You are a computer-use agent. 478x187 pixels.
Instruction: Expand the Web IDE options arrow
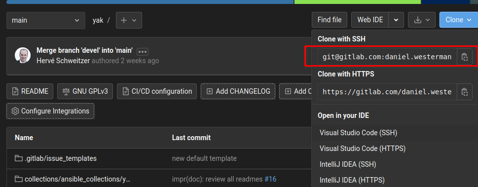[x=396, y=20]
